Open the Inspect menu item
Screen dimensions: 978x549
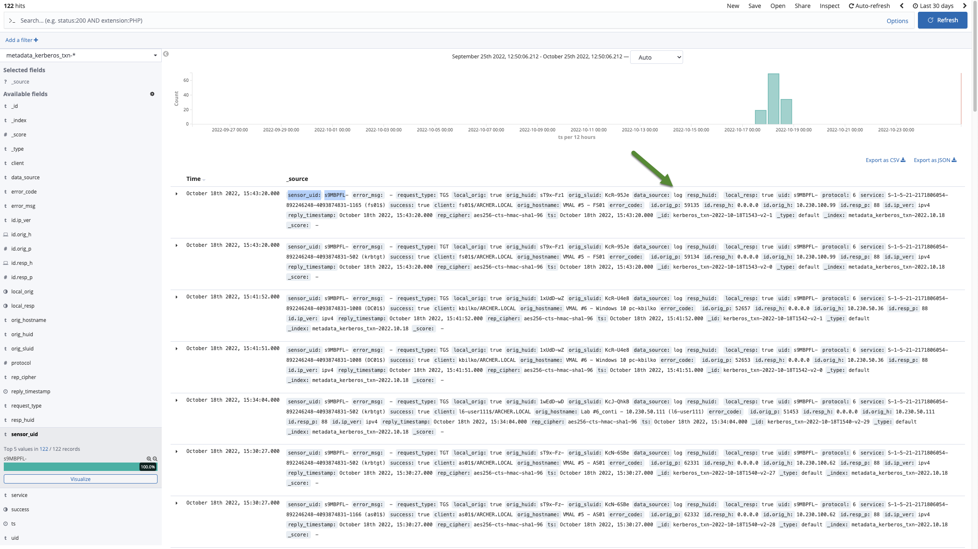coord(829,6)
